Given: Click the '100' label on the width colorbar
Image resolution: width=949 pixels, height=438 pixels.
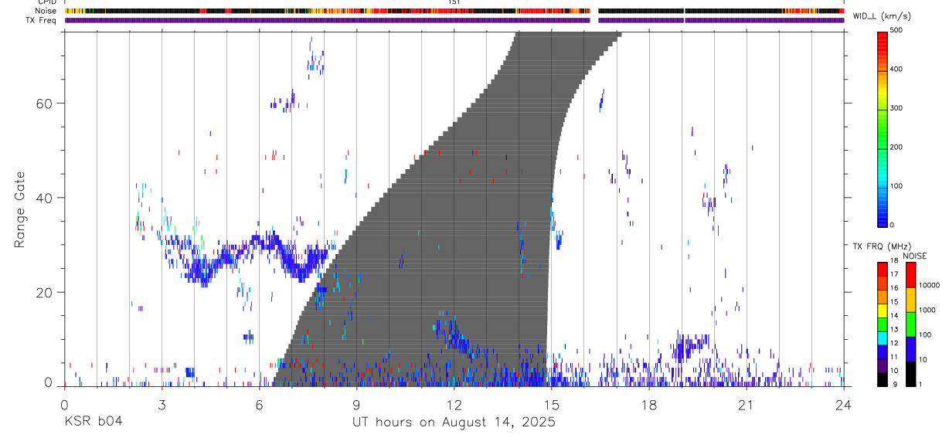Looking at the screenshot, I should 896,186.
